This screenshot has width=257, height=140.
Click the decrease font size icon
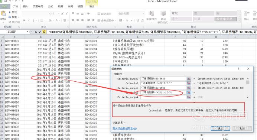tap(67, 14)
